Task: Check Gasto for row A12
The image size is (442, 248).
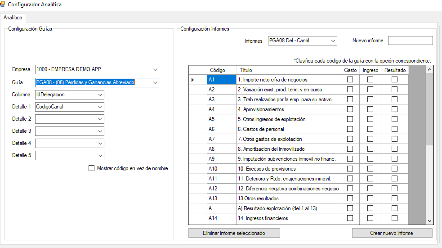Action: 350,189
